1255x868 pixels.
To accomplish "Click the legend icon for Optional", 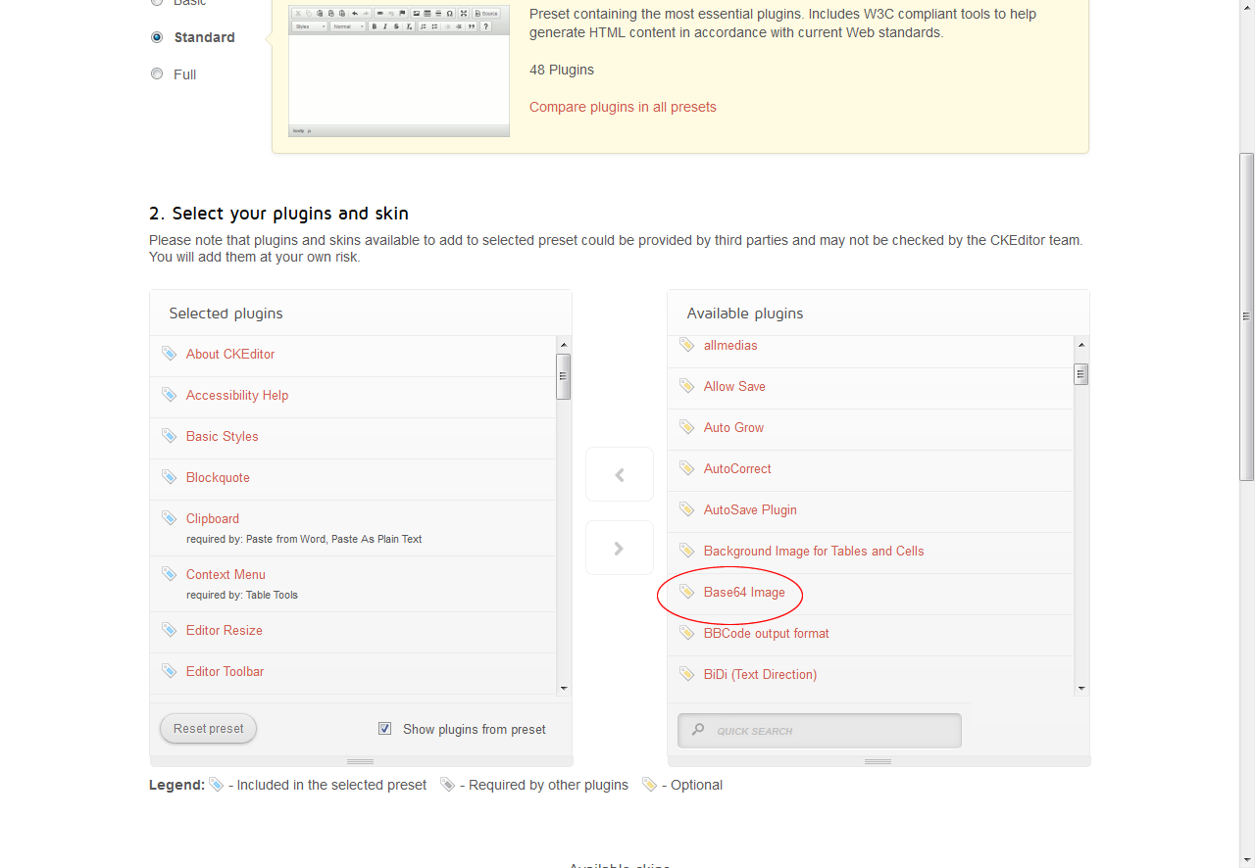I will click(650, 785).
